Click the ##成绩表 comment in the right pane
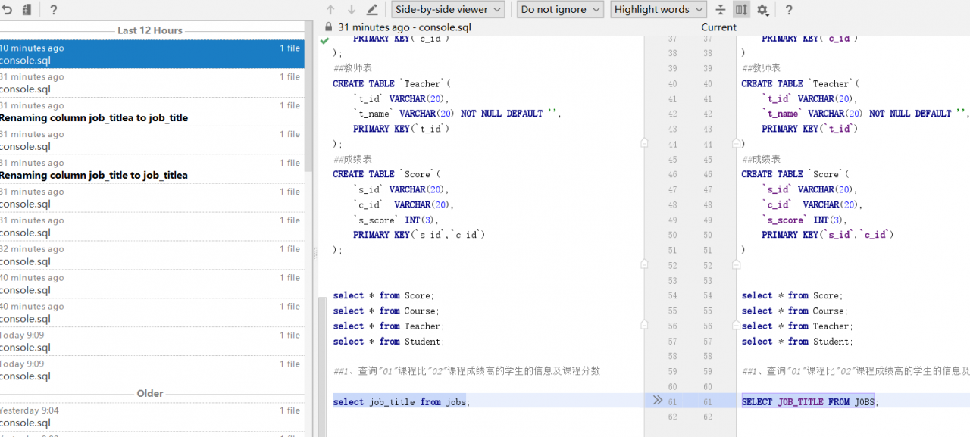 click(x=761, y=159)
